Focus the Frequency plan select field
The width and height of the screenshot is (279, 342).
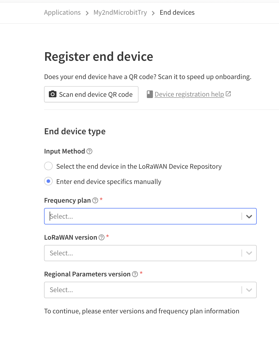coord(150,216)
